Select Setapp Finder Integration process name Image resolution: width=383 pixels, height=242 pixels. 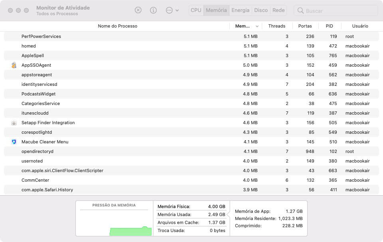pos(48,123)
